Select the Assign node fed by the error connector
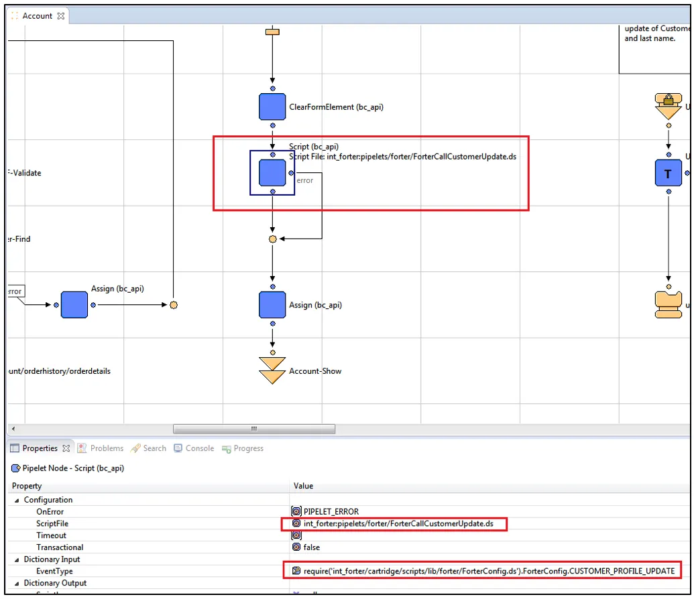 pos(74,305)
